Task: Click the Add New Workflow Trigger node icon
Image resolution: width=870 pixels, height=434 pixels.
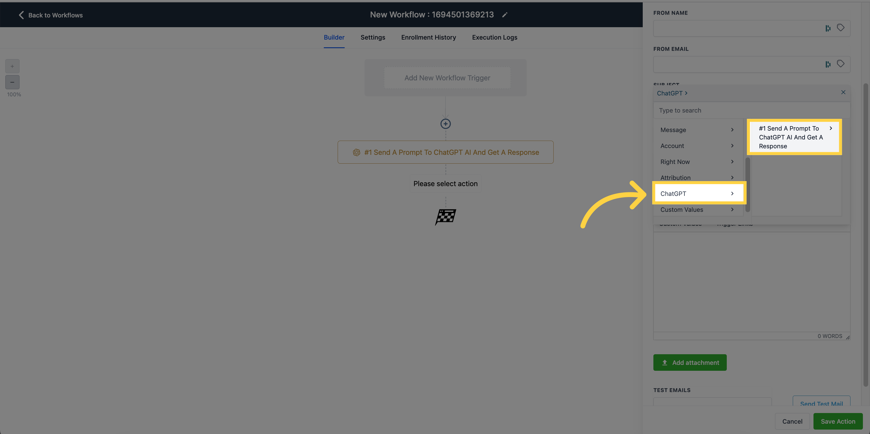Action: pos(447,78)
